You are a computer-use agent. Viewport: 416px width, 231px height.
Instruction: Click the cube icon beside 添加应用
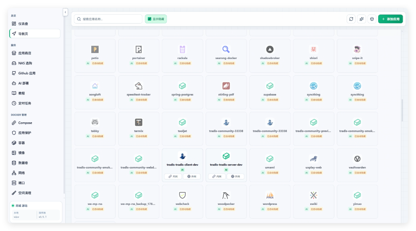(x=372, y=19)
